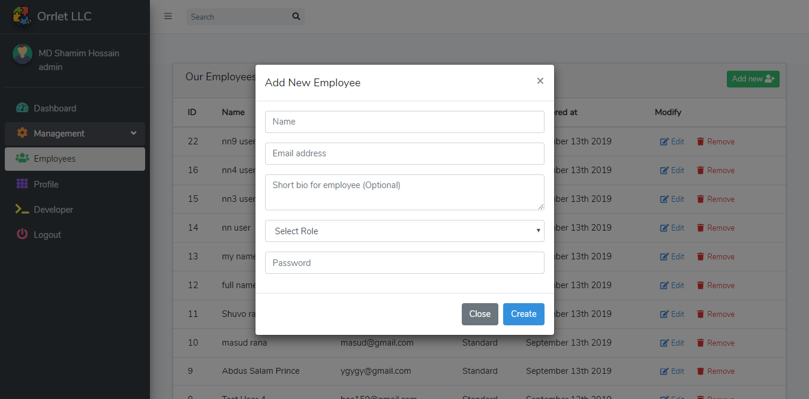
Task: Click the Add New Employee dialog title
Action: 313,83
